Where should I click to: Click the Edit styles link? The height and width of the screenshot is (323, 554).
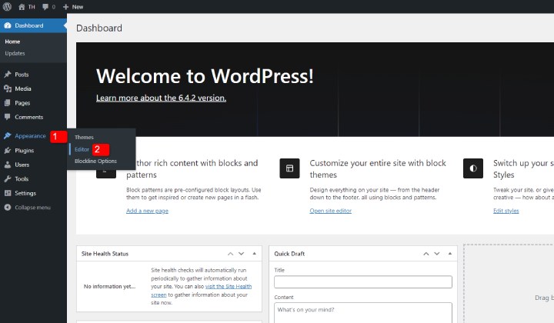pos(506,210)
